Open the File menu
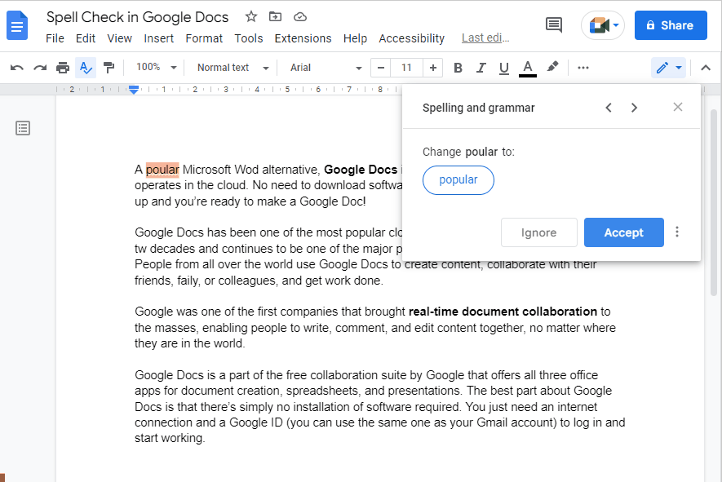The height and width of the screenshot is (482, 722). click(x=55, y=38)
